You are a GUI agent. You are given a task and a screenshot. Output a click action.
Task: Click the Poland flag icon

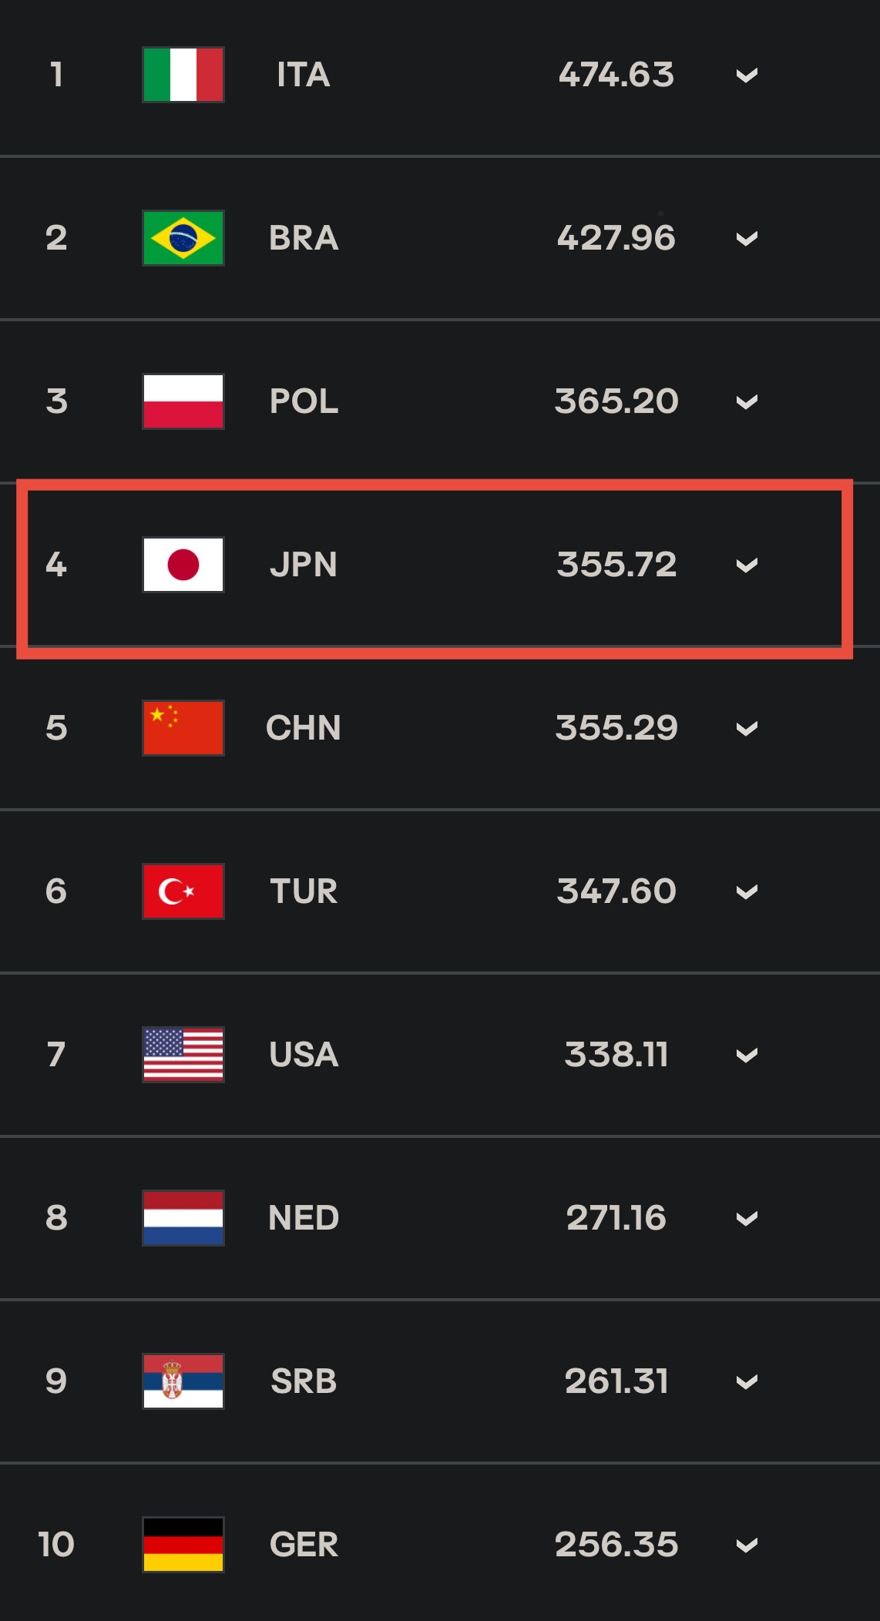pos(183,401)
